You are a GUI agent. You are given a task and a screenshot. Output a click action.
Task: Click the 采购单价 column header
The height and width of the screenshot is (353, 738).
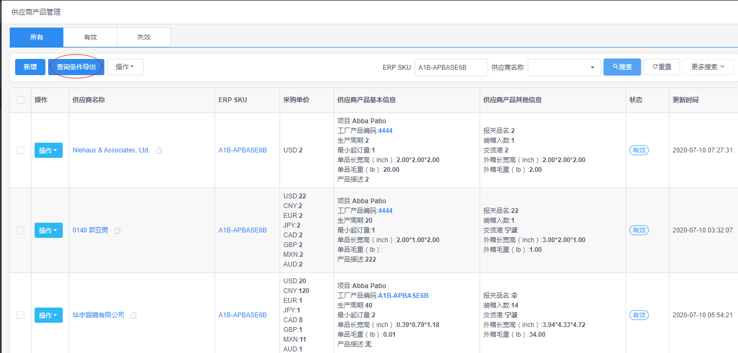[x=296, y=100]
